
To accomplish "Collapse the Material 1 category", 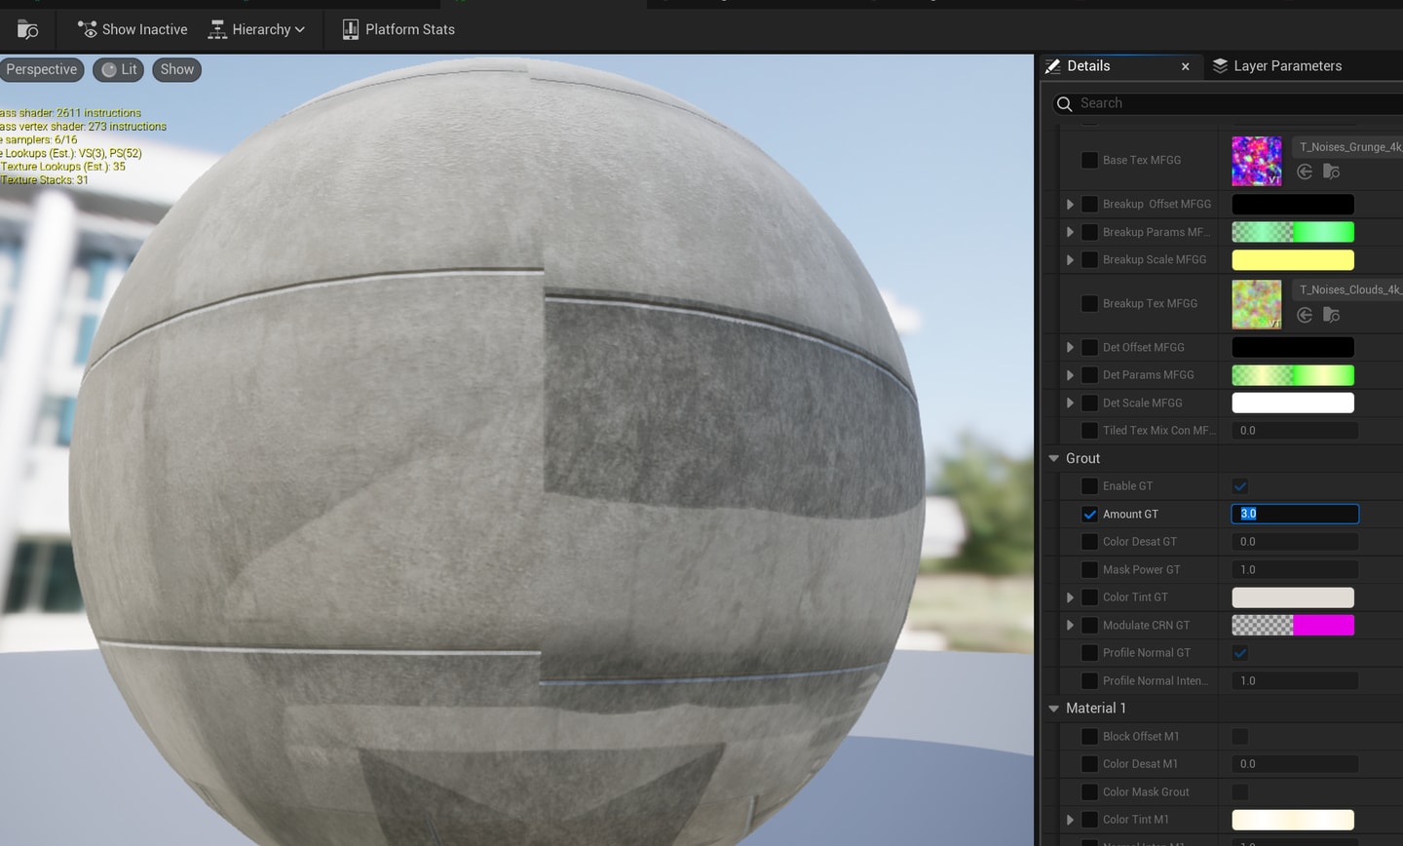I will click(x=1054, y=709).
